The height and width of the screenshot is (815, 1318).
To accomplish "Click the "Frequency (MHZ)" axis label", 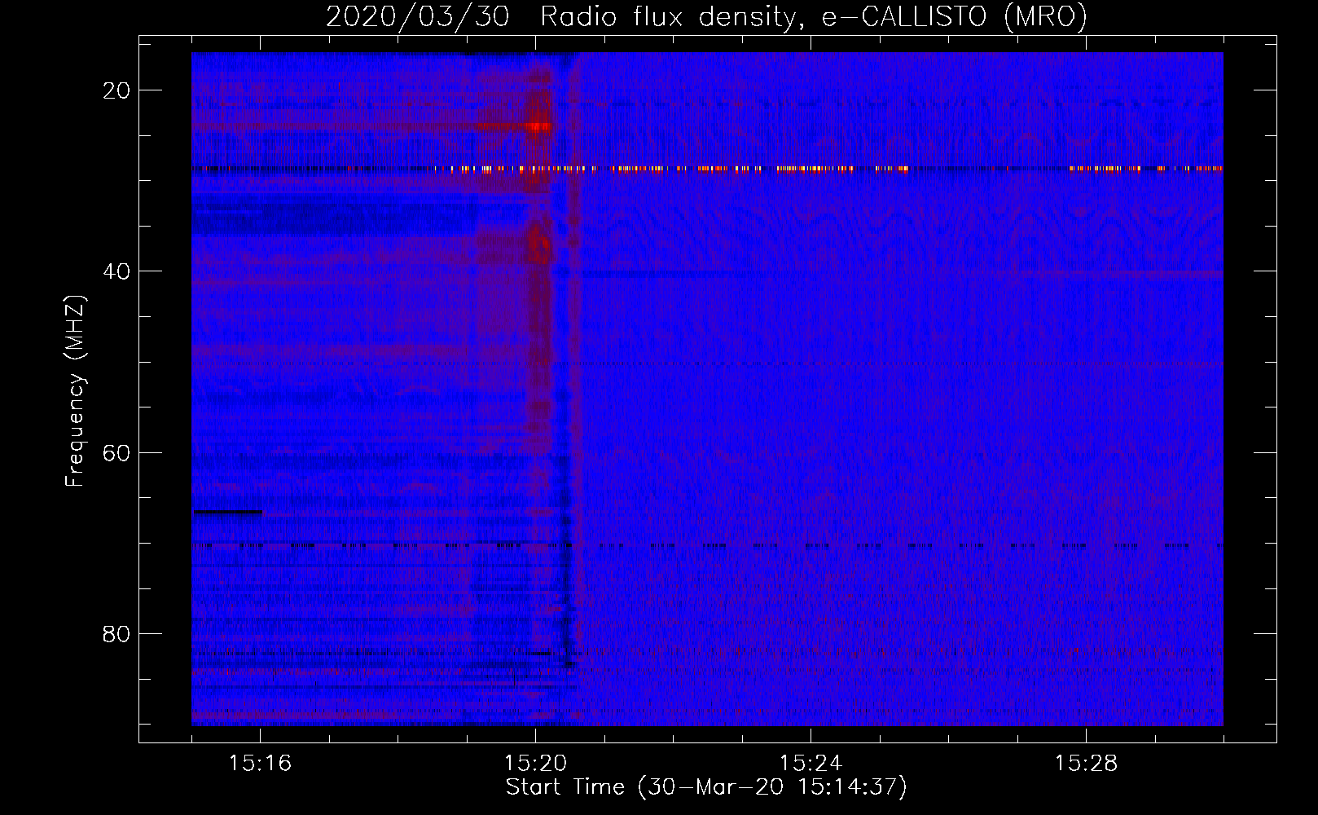I will pyautogui.click(x=75, y=391).
